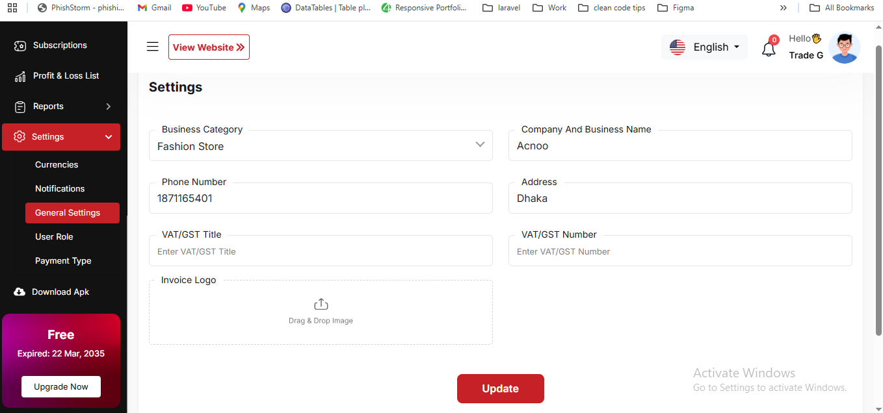Go to Payment Type settings

(x=63, y=261)
